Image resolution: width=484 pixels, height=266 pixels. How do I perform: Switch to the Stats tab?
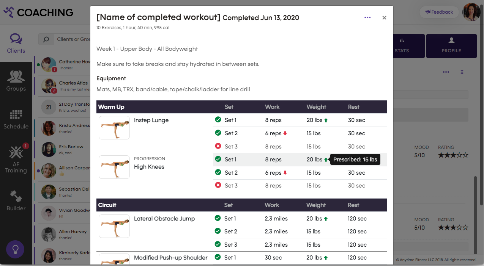[402, 46]
